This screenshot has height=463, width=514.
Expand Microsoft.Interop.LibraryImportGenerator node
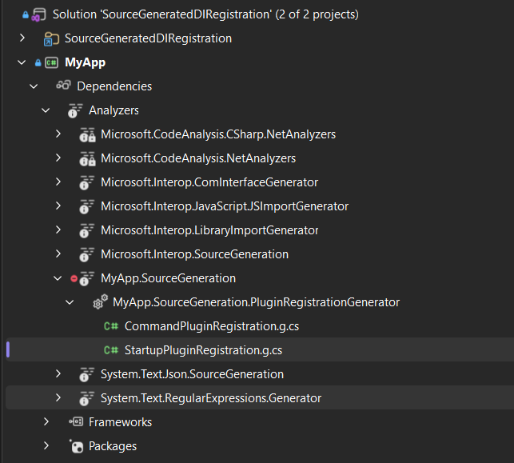pyautogui.click(x=58, y=230)
